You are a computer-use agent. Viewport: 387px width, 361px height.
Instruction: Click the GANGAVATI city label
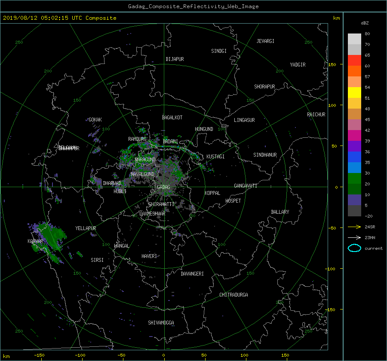pyautogui.click(x=246, y=185)
